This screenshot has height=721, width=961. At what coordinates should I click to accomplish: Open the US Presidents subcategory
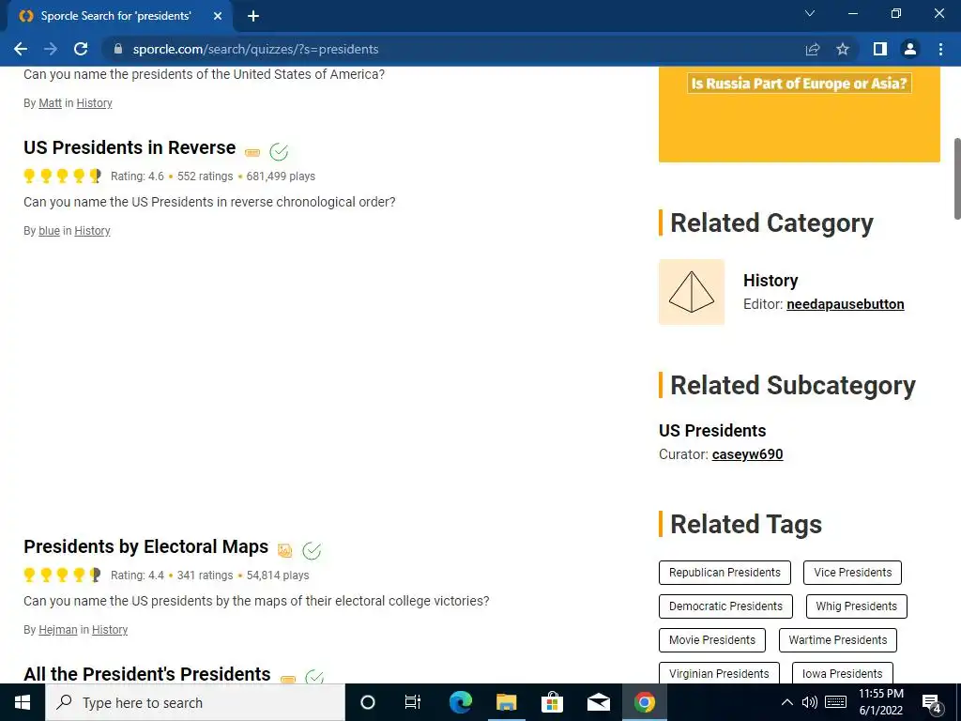(x=712, y=430)
